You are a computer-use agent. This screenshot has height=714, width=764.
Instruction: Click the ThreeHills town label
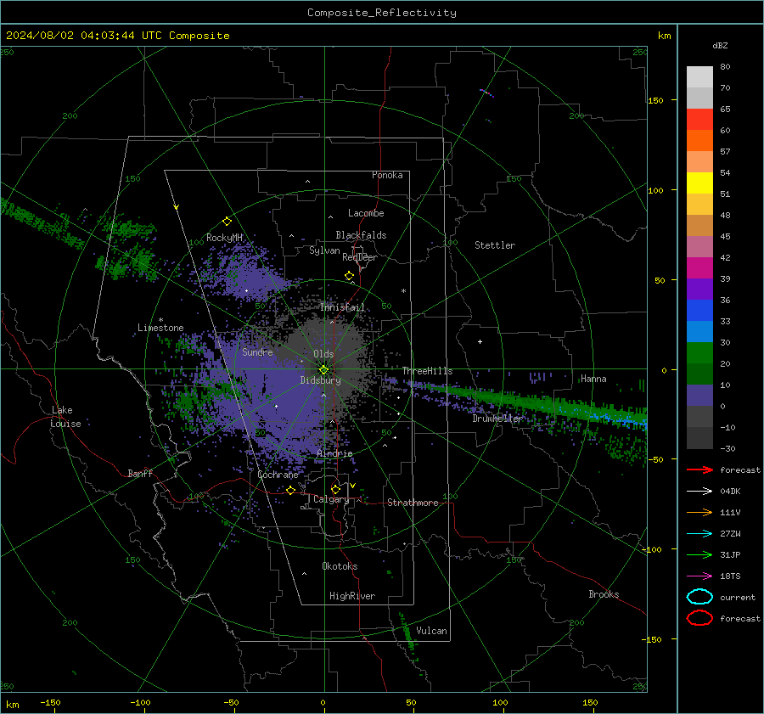[x=427, y=371]
